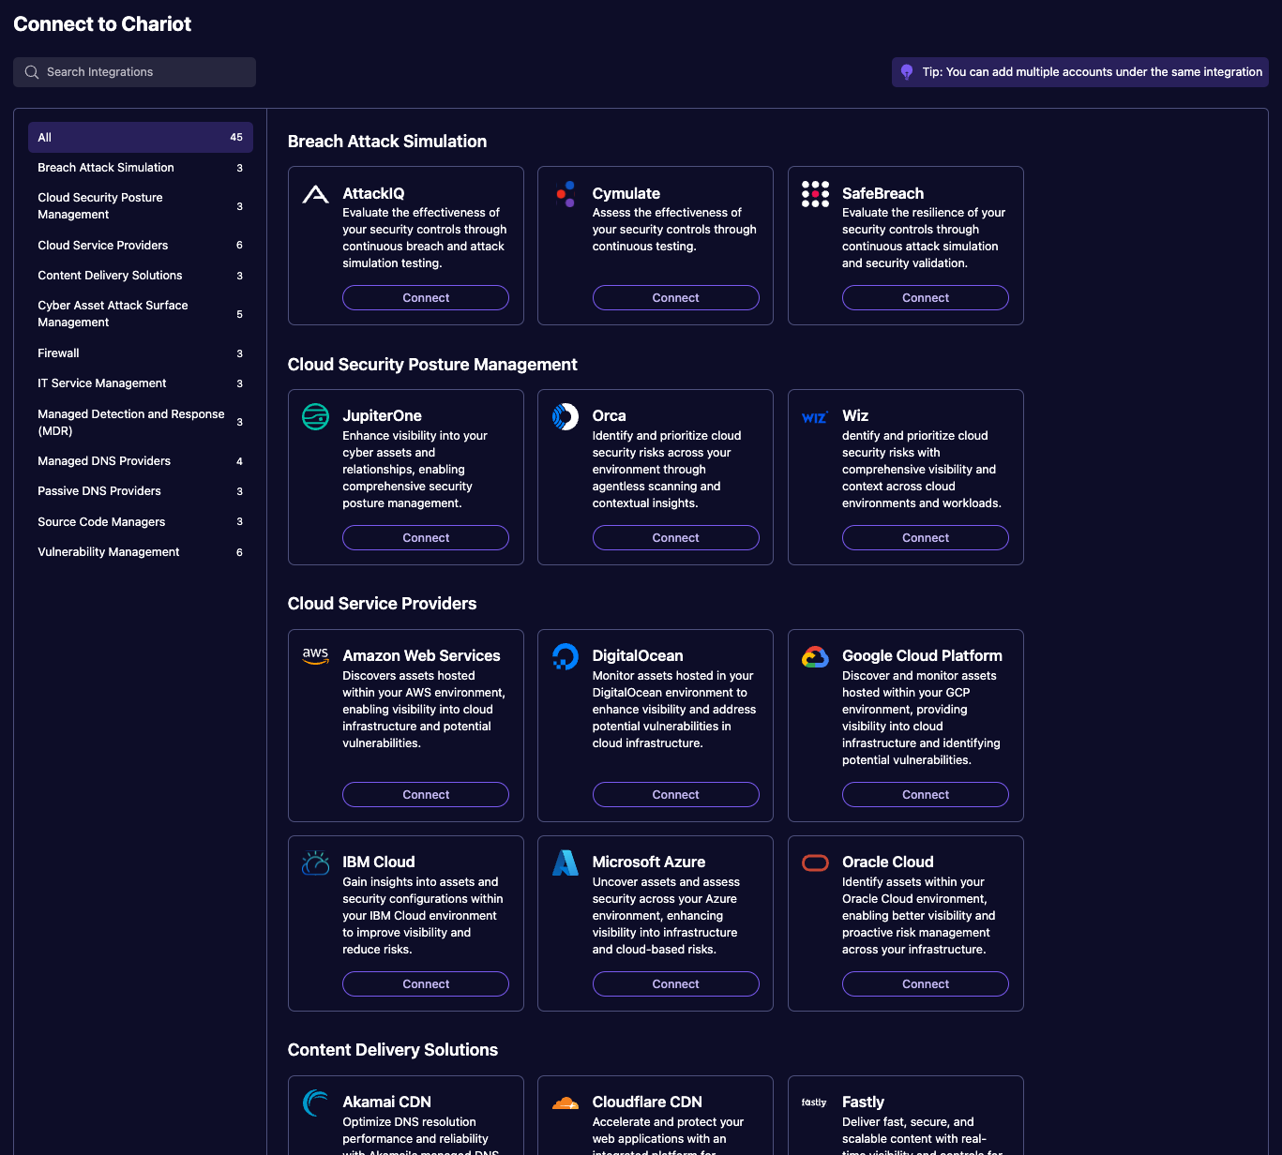Image resolution: width=1282 pixels, height=1155 pixels.
Task: Click the JupiterOne logo icon
Action: [x=316, y=416]
